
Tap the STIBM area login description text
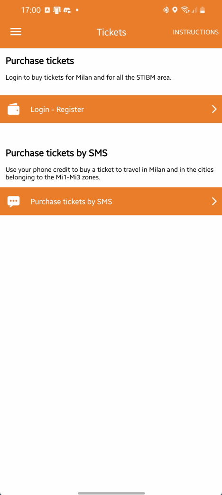pyautogui.click(x=89, y=77)
